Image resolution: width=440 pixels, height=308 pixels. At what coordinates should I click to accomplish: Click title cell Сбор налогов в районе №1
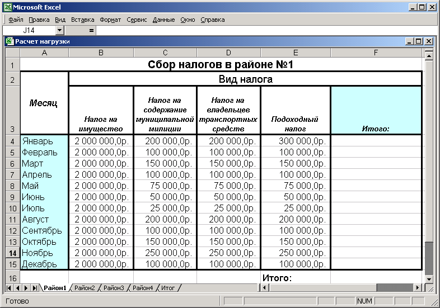(221, 65)
